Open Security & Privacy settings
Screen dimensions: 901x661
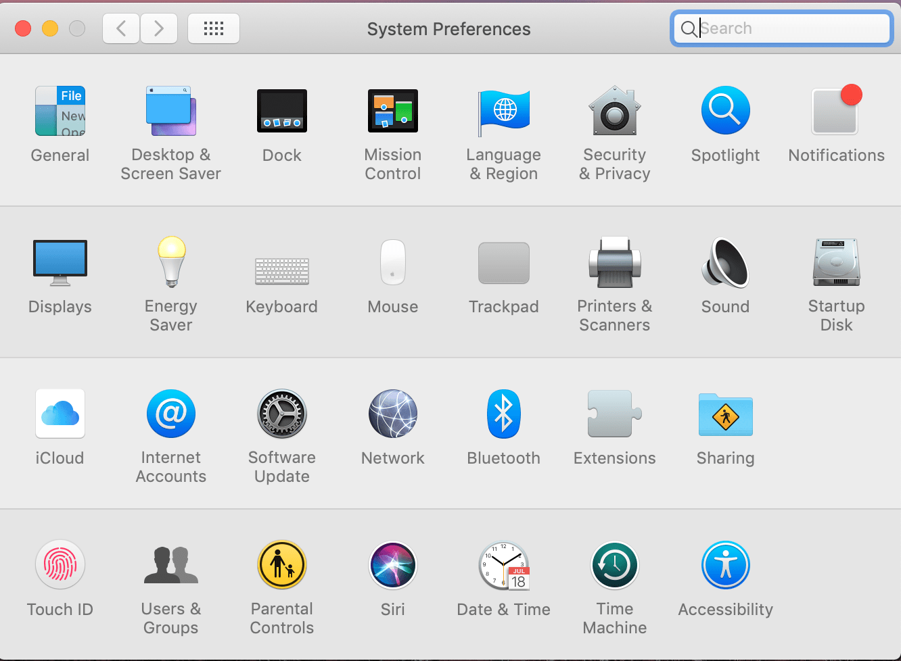615,111
